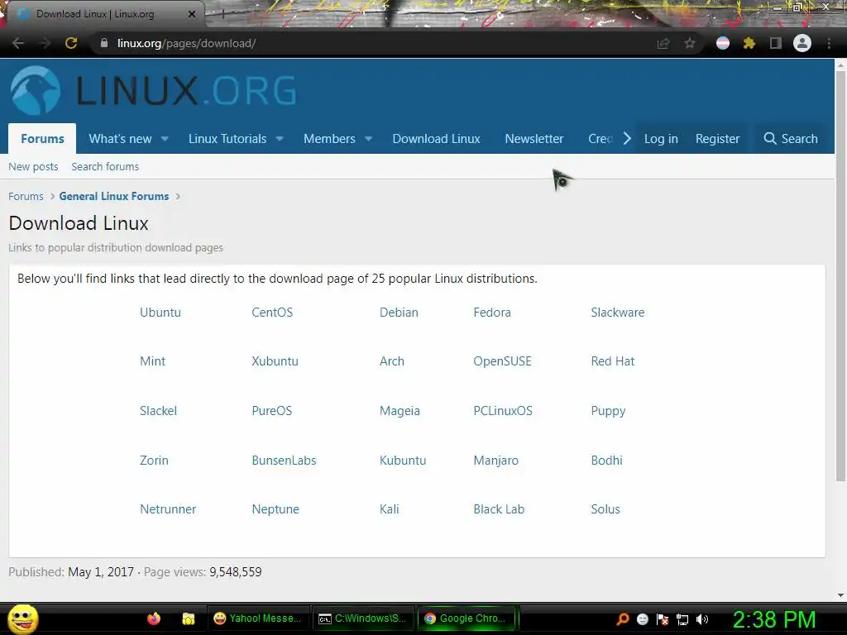
Task: Open the Manjaro download link
Action: pos(496,461)
